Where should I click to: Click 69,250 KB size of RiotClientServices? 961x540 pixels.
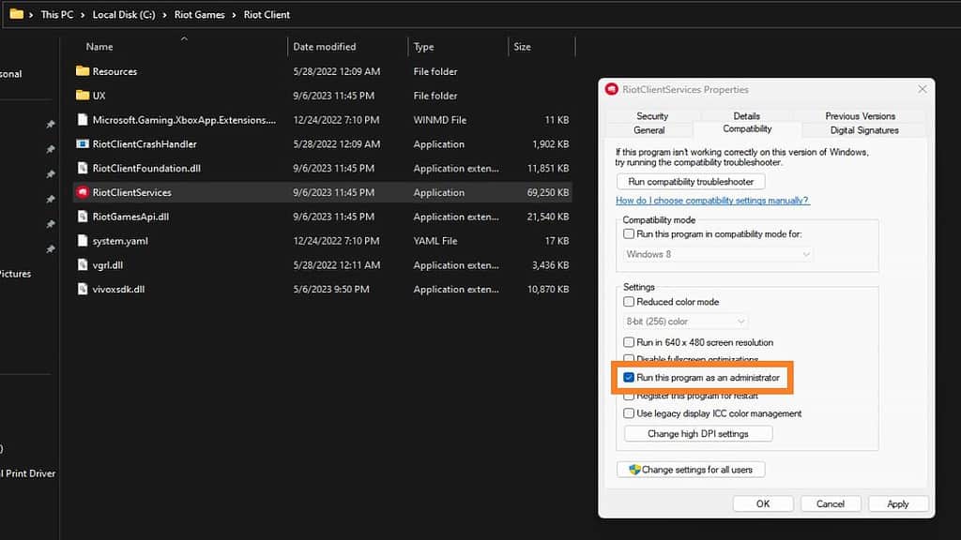point(548,192)
